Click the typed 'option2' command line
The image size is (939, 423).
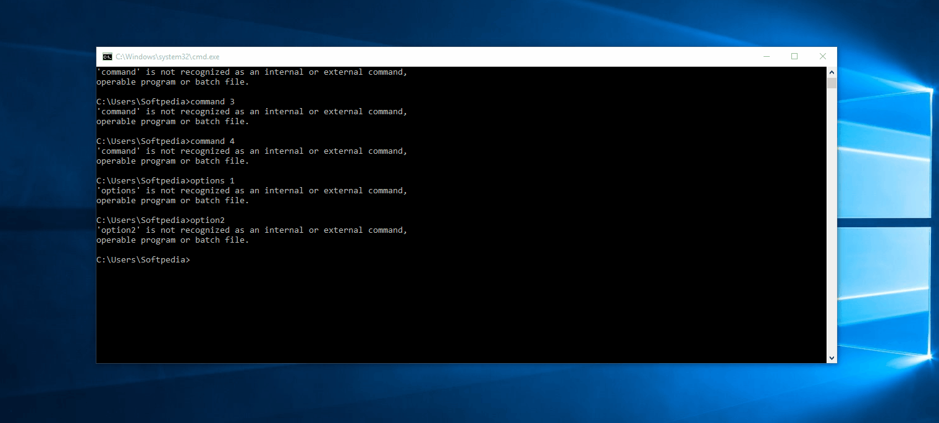click(x=161, y=220)
